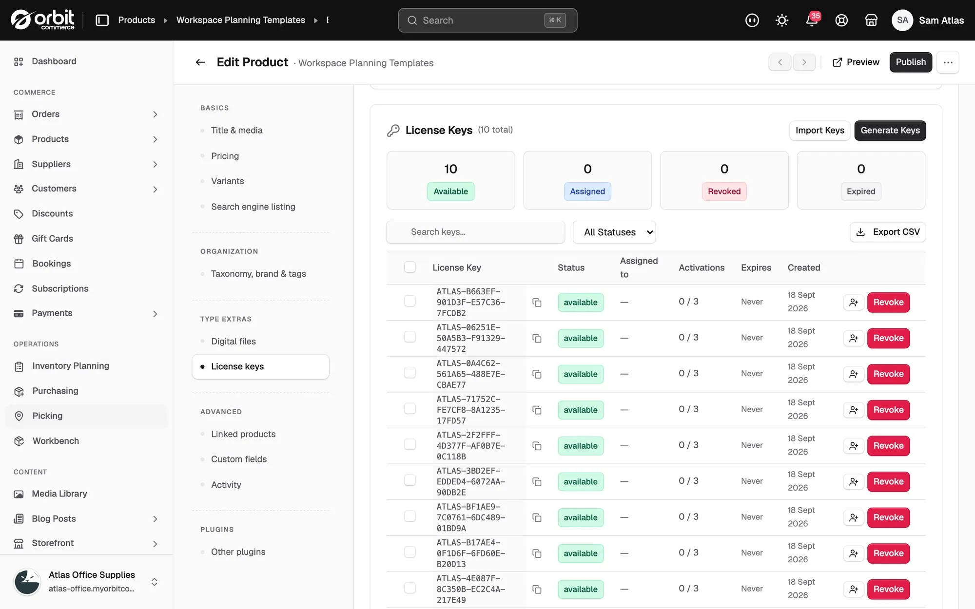This screenshot has height=609, width=975.
Task: Assign user to key ATLAS-B663EF
Action: (854, 303)
